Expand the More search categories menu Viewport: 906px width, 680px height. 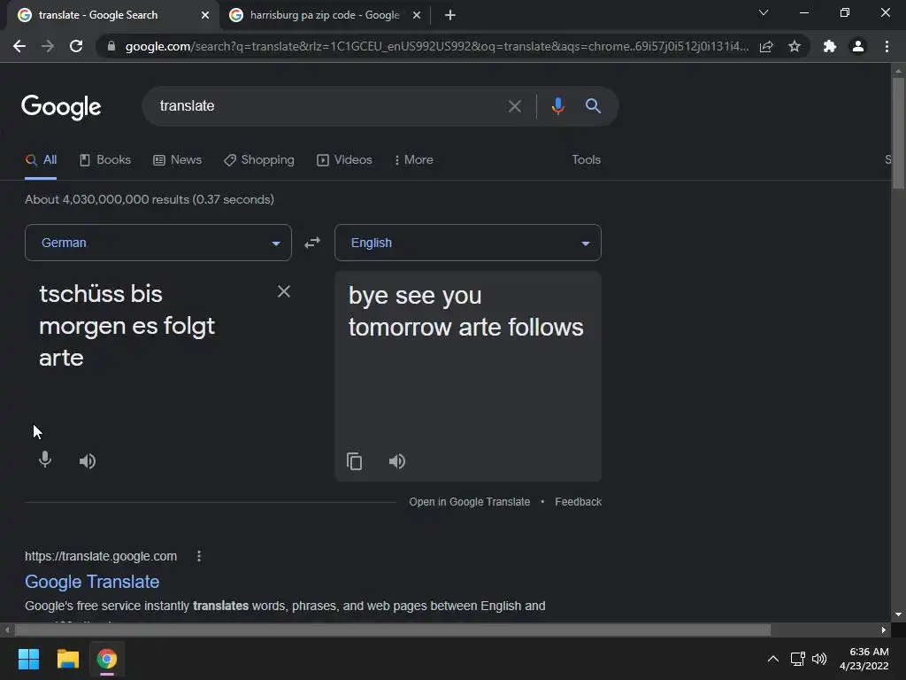[413, 159]
